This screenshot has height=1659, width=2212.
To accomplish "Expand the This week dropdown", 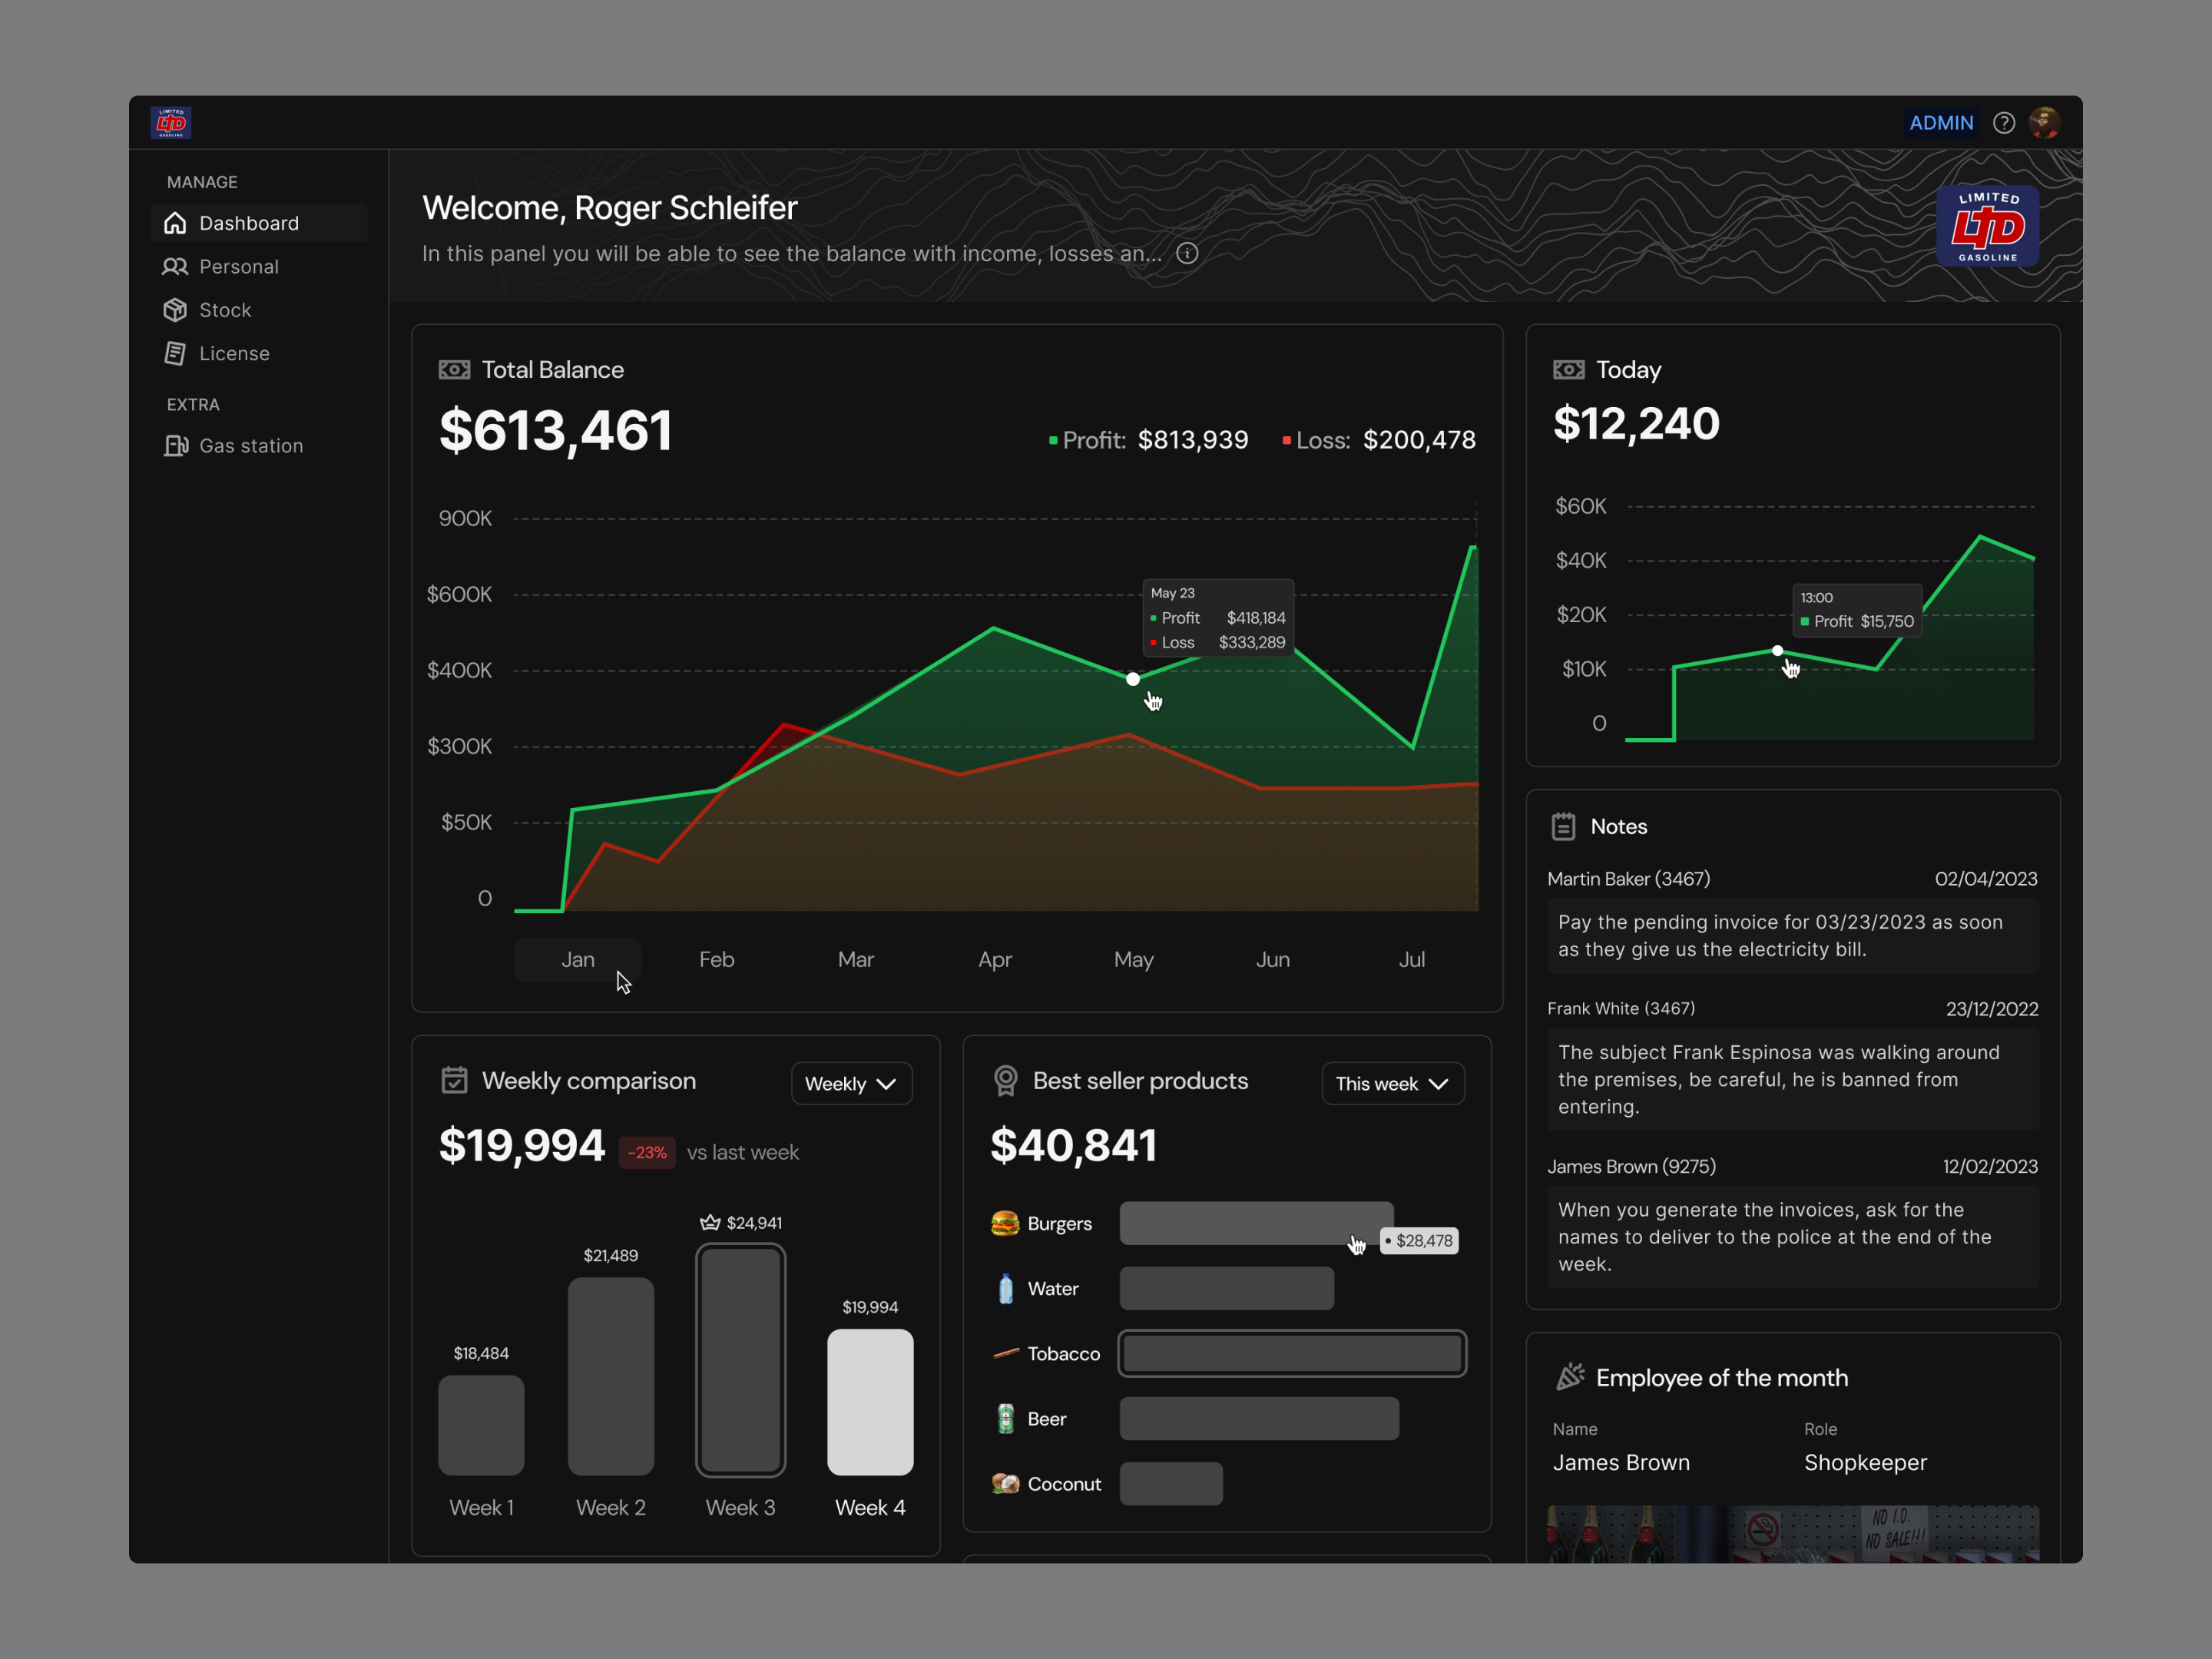I will coord(1392,1083).
